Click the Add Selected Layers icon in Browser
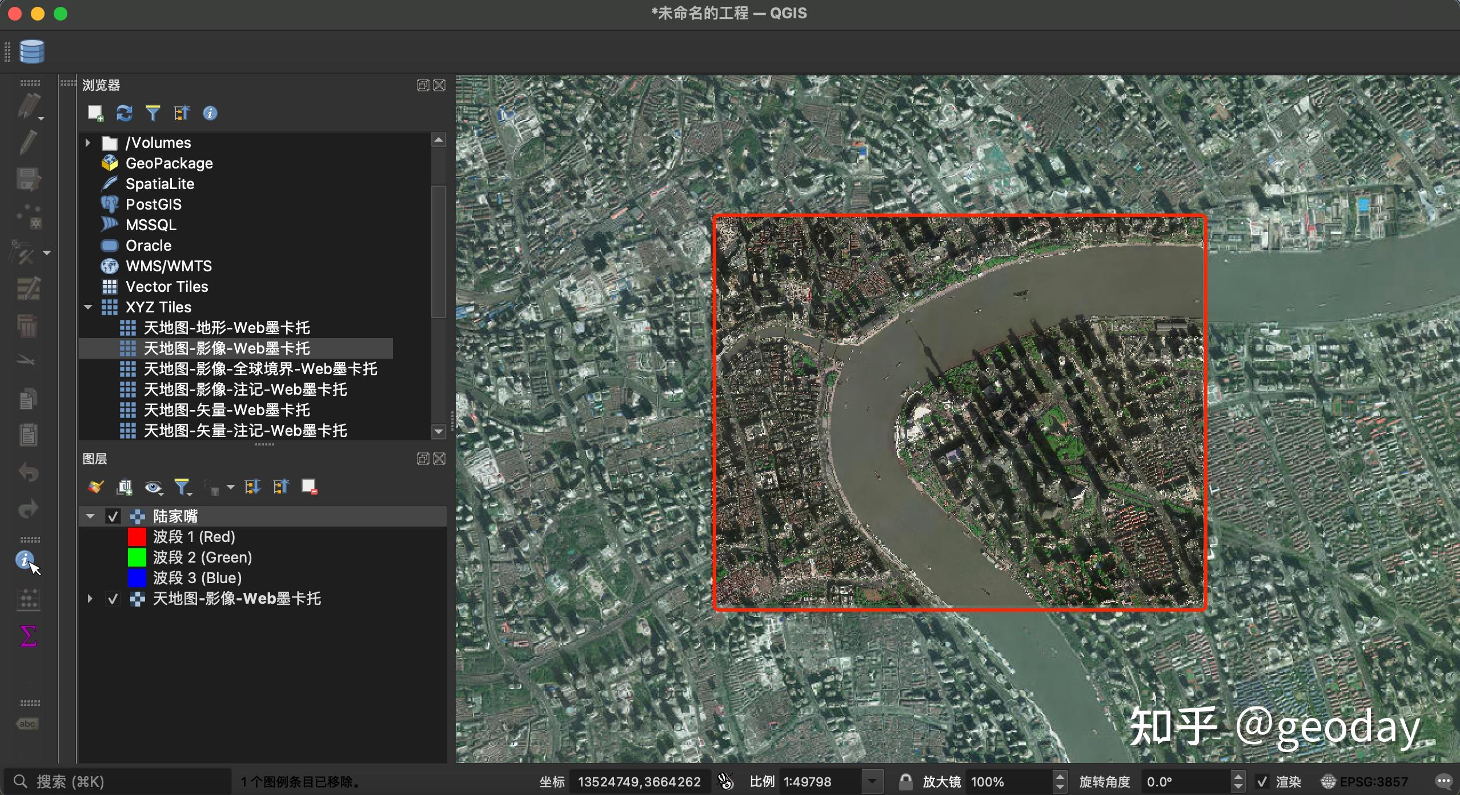Viewport: 1460px width, 795px height. coord(95,113)
